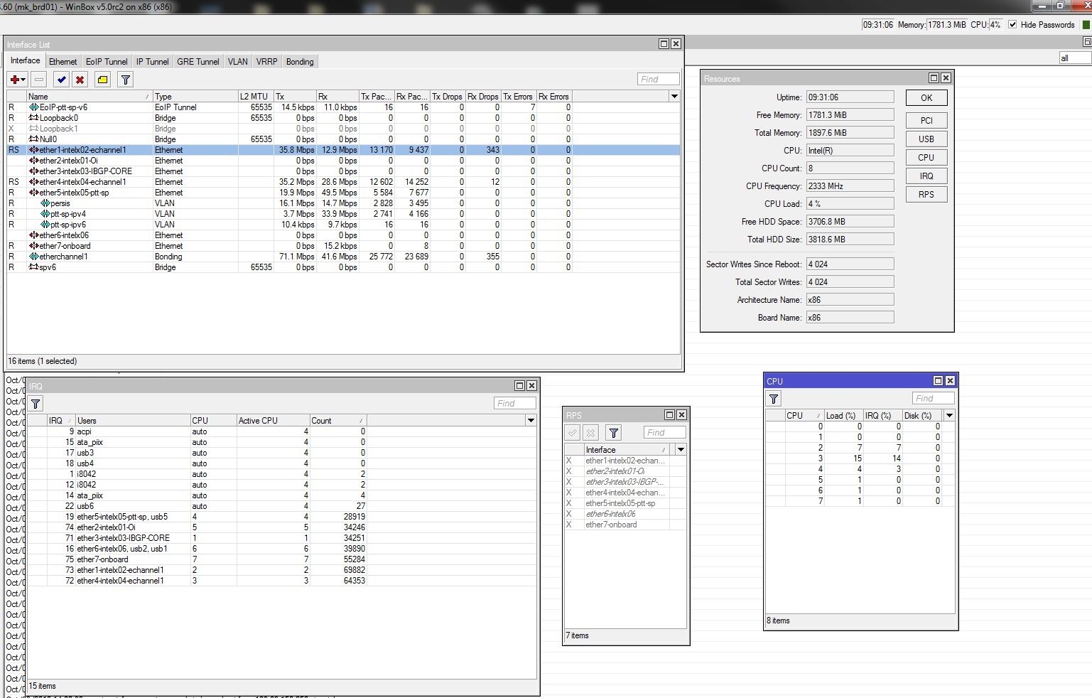Click the yellow Comment note icon
The image size is (1092, 698).
pos(102,80)
